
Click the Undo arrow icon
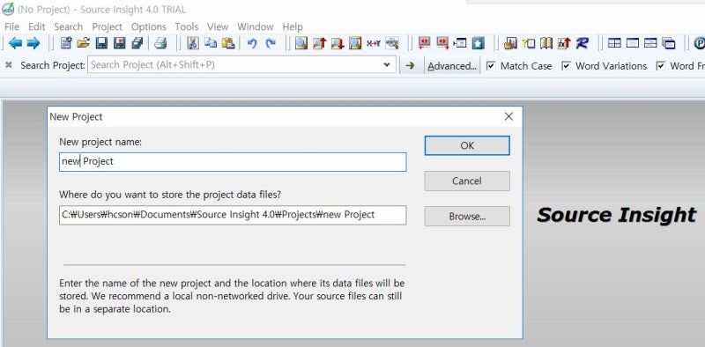tap(252, 44)
